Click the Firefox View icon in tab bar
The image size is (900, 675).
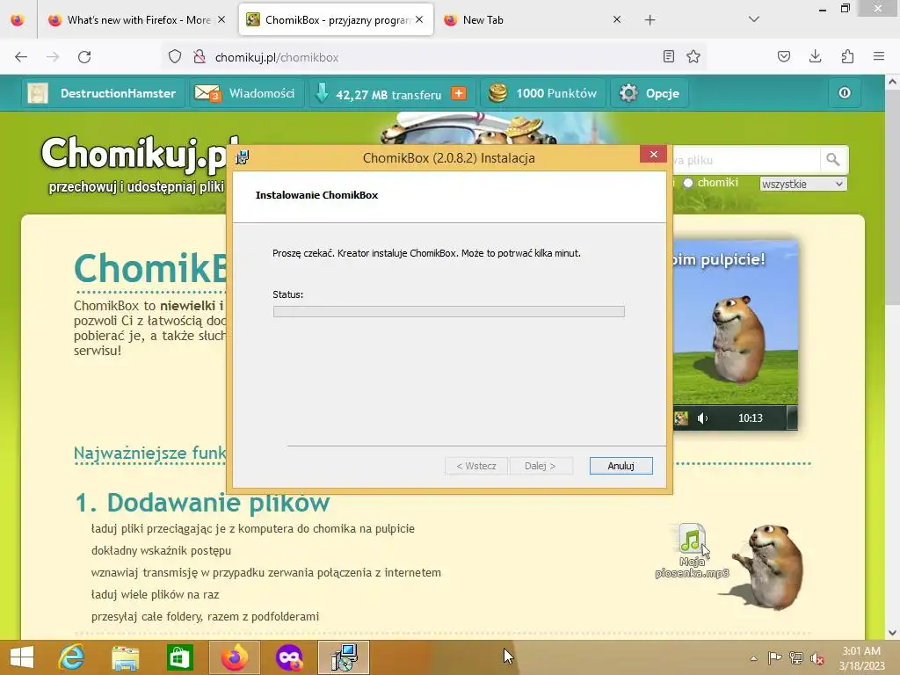click(18, 20)
